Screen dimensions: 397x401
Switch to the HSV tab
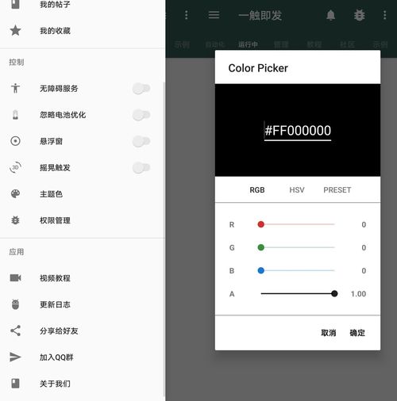point(297,190)
